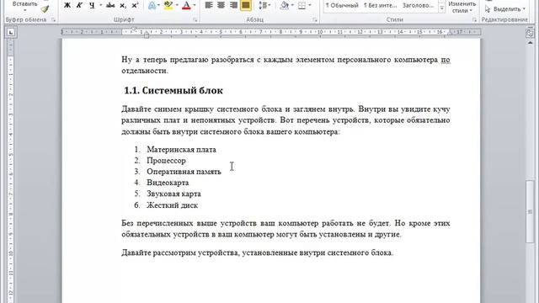Image resolution: width=539 pixels, height=303 pixels.
Task: Apply the Без инте... style
Action: [380, 6]
